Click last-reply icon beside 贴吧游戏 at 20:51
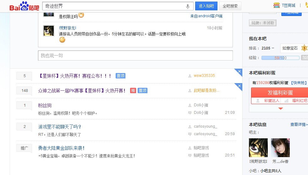 (x=190, y=156)
